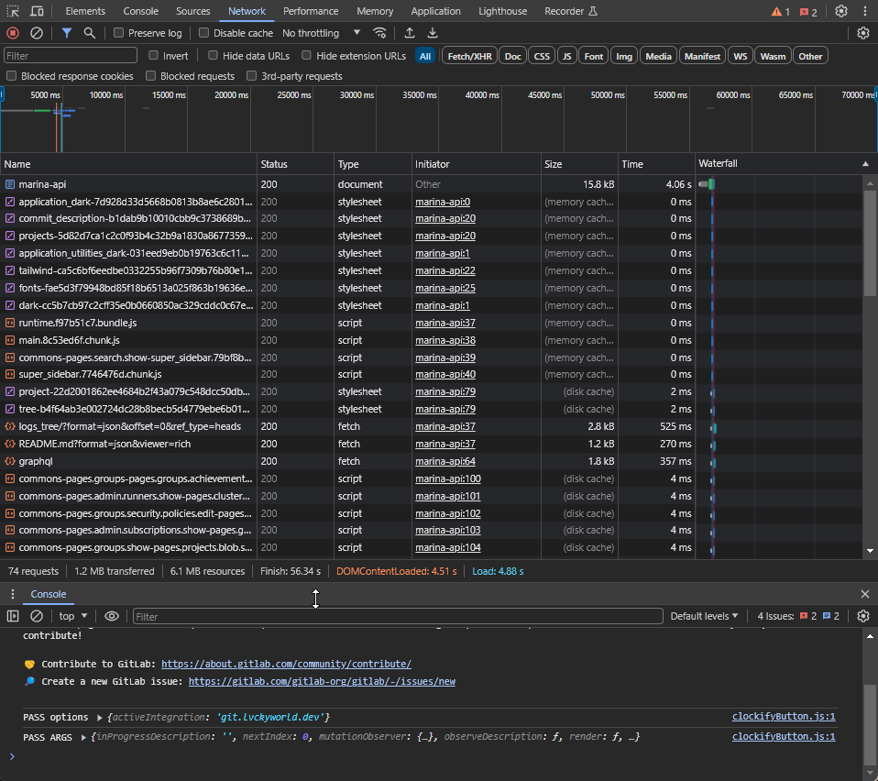
Task: Open the live expression eye icon
Action: [112, 616]
